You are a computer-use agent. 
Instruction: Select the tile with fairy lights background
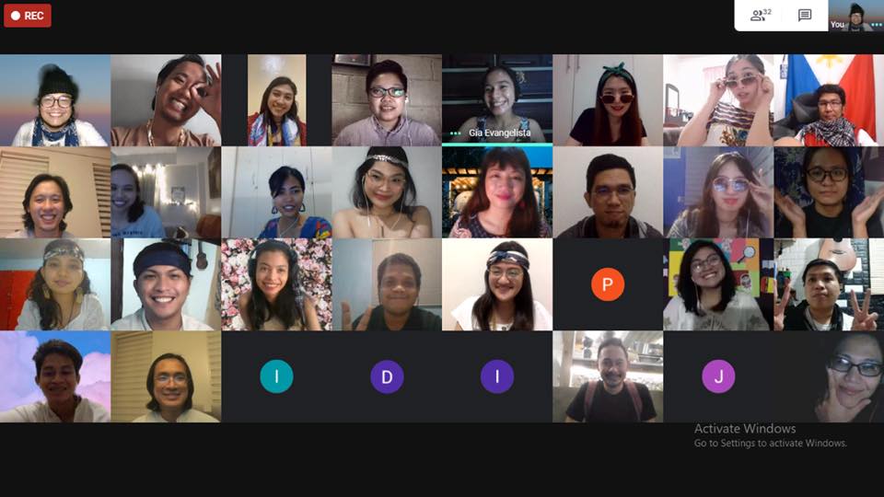coord(166,192)
